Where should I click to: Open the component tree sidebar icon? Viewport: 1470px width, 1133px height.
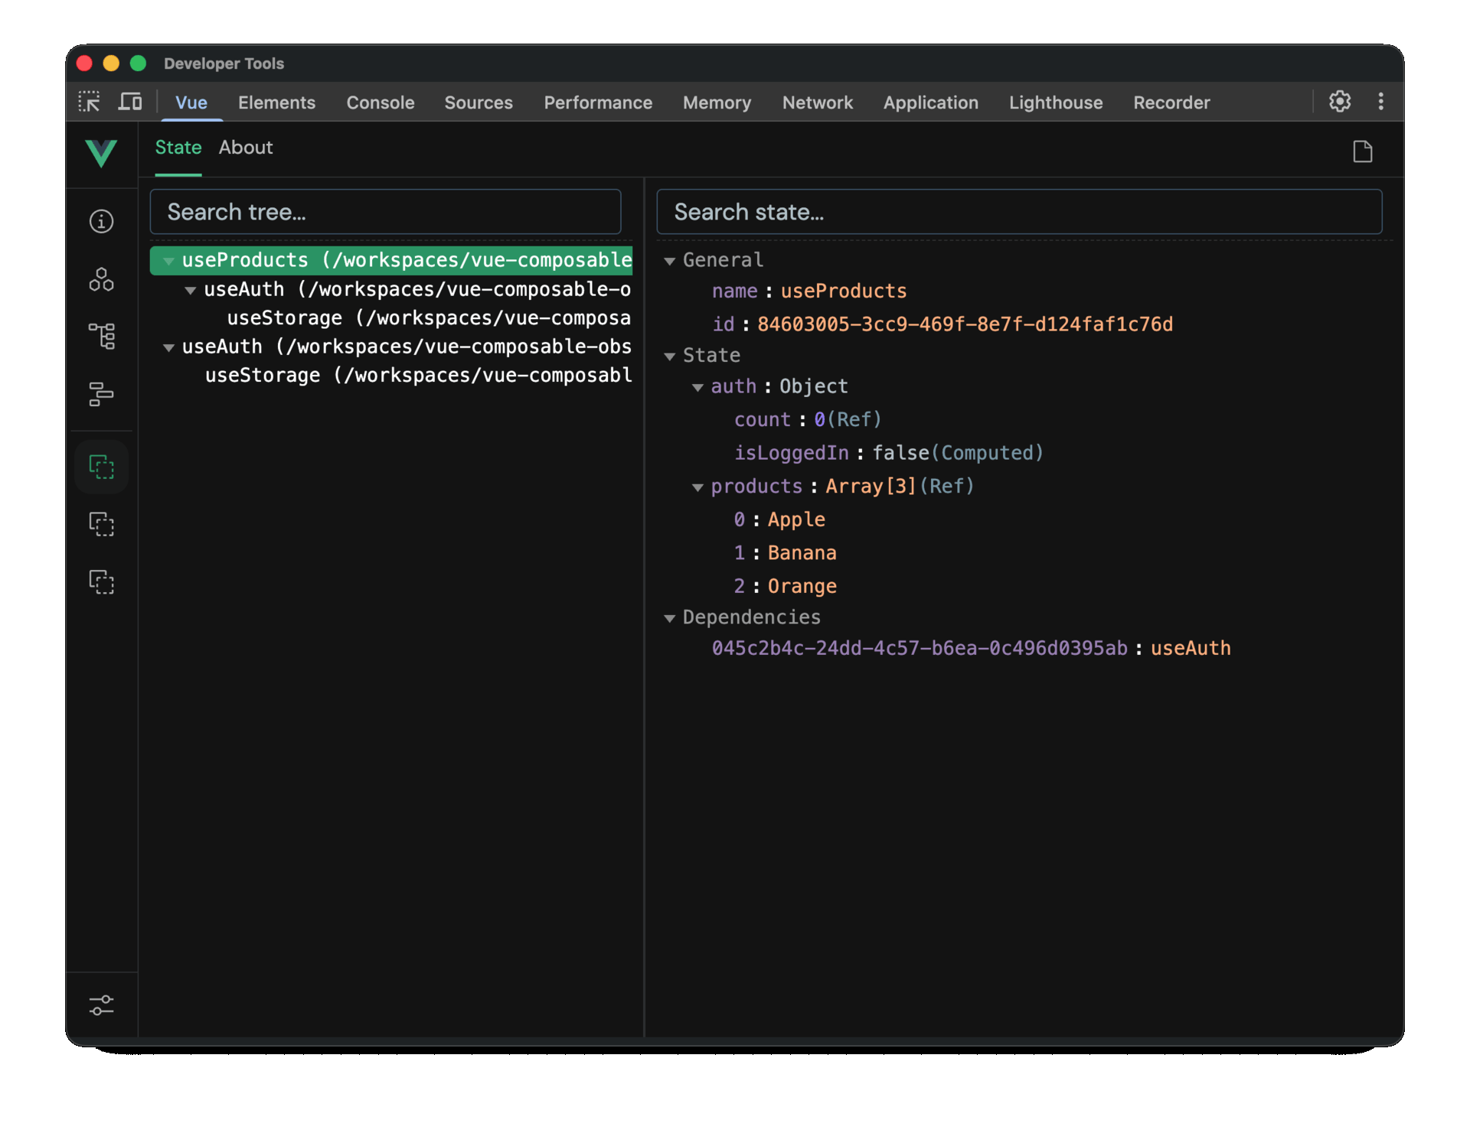pyautogui.click(x=101, y=337)
